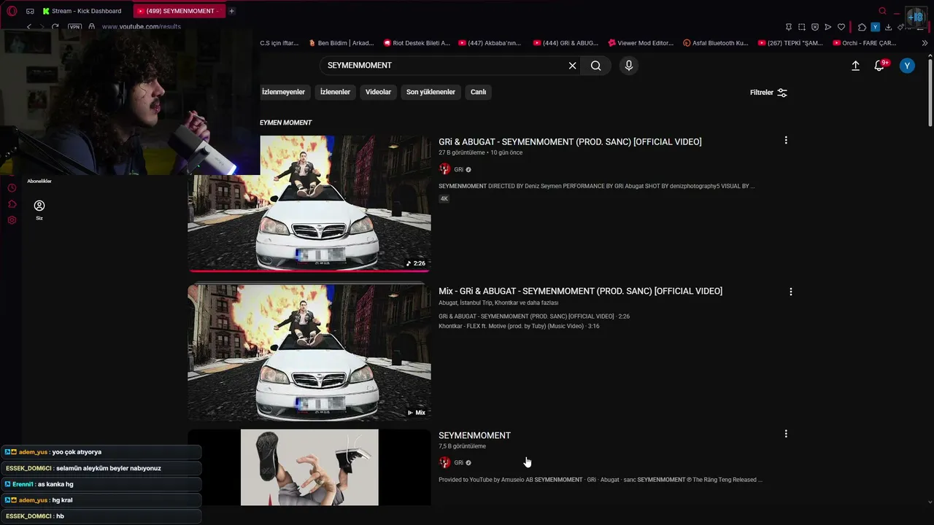The width and height of the screenshot is (934, 525).
Task: Open the Mix thumbnail with the Mix badge
Action: point(309,353)
